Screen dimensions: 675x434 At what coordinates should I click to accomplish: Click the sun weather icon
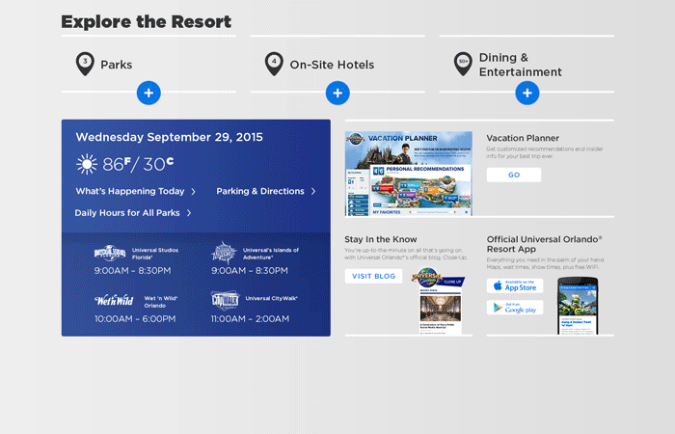pos(88,164)
